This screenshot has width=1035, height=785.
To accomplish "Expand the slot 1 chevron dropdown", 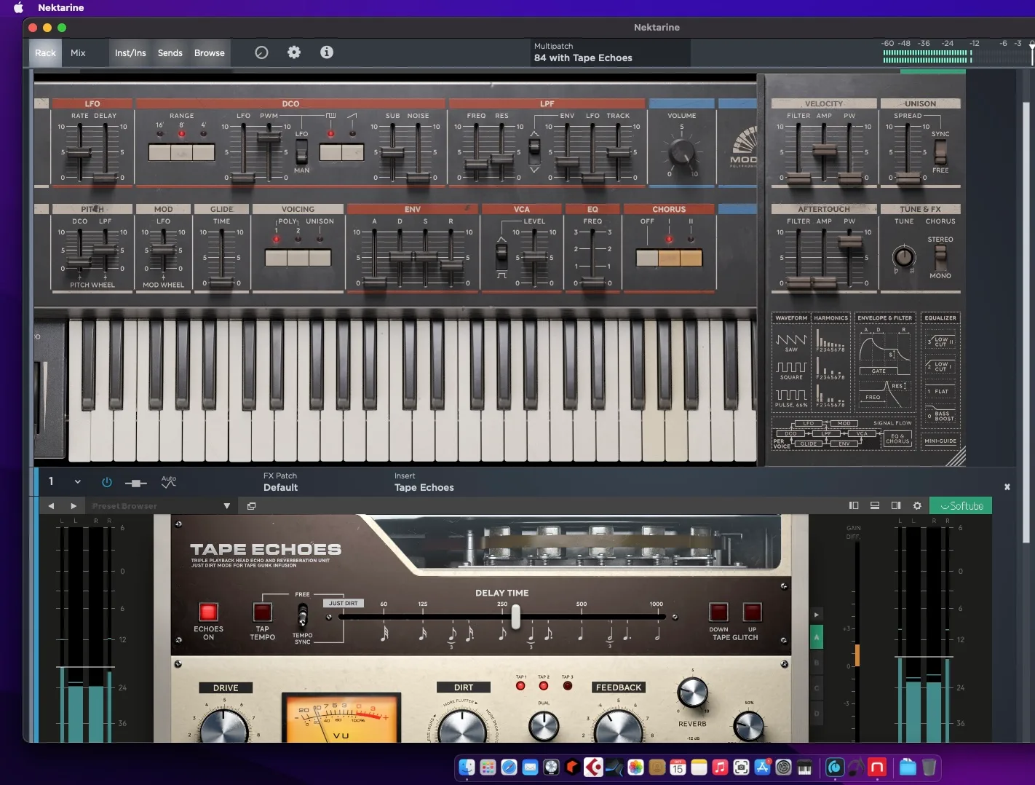I will (x=77, y=482).
